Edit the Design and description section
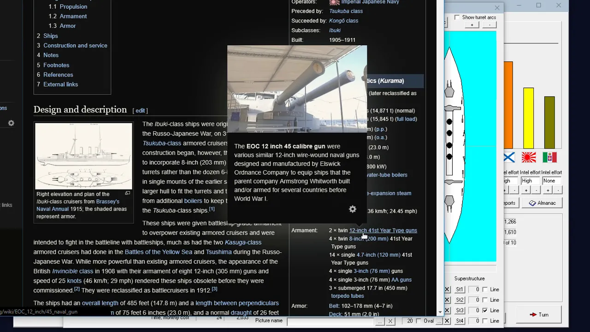590x332 pixels. click(140, 111)
